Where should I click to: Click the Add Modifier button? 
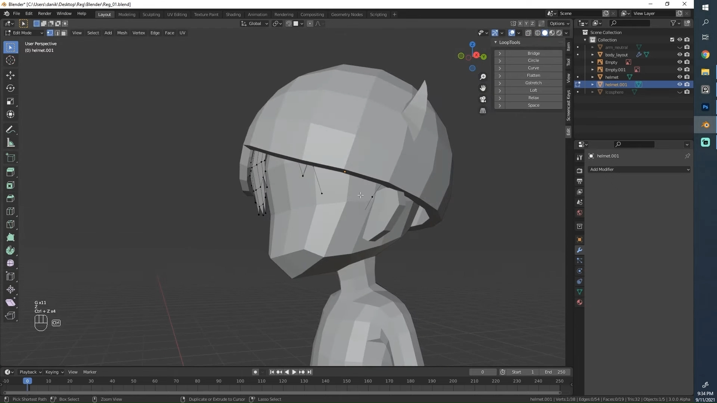639,169
